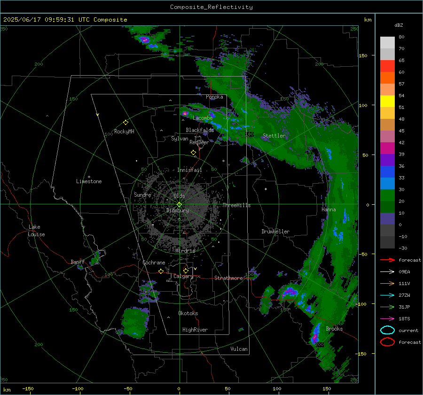This screenshot has width=423, height=395.
Task: Click the Drumheller city label
Action: (x=275, y=232)
